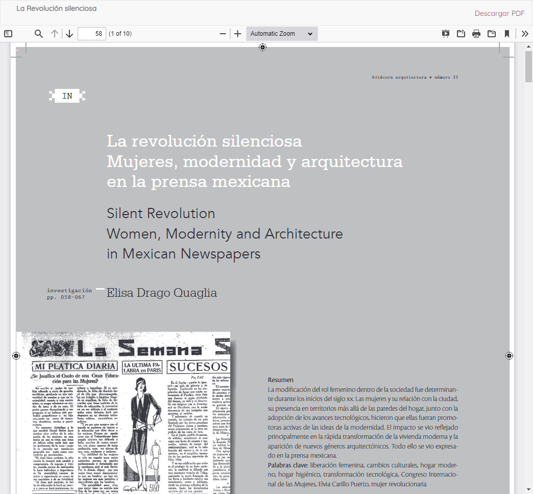The width and height of the screenshot is (533, 494).
Task: Click the Resumen heading
Action: tap(280, 380)
